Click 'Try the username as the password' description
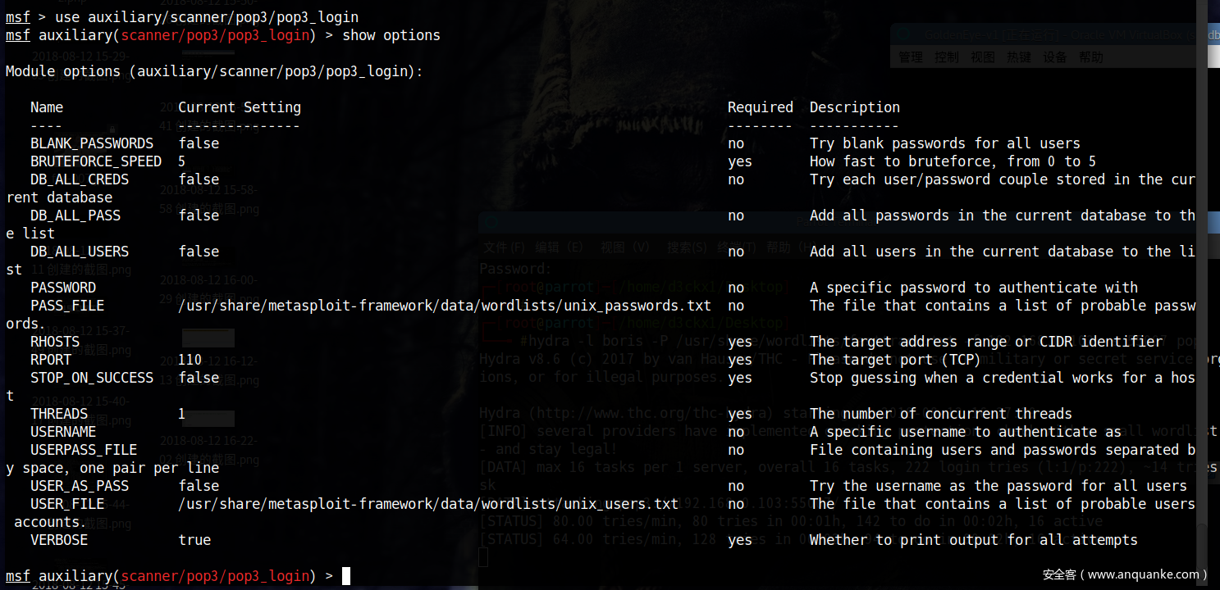The image size is (1220, 590). coord(998,486)
